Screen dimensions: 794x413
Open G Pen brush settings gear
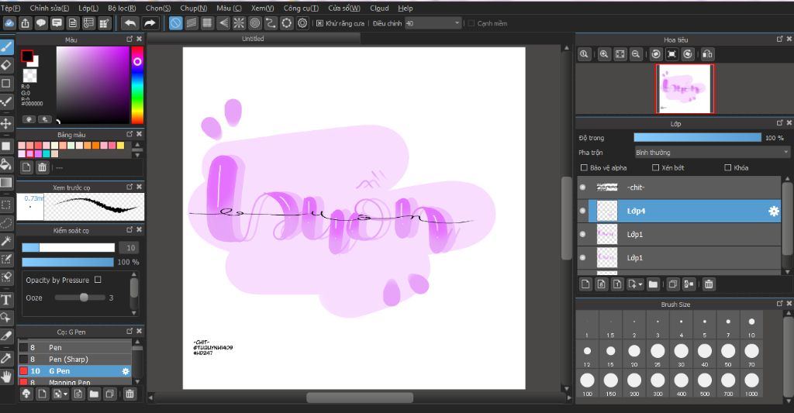[x=126, y=371]
